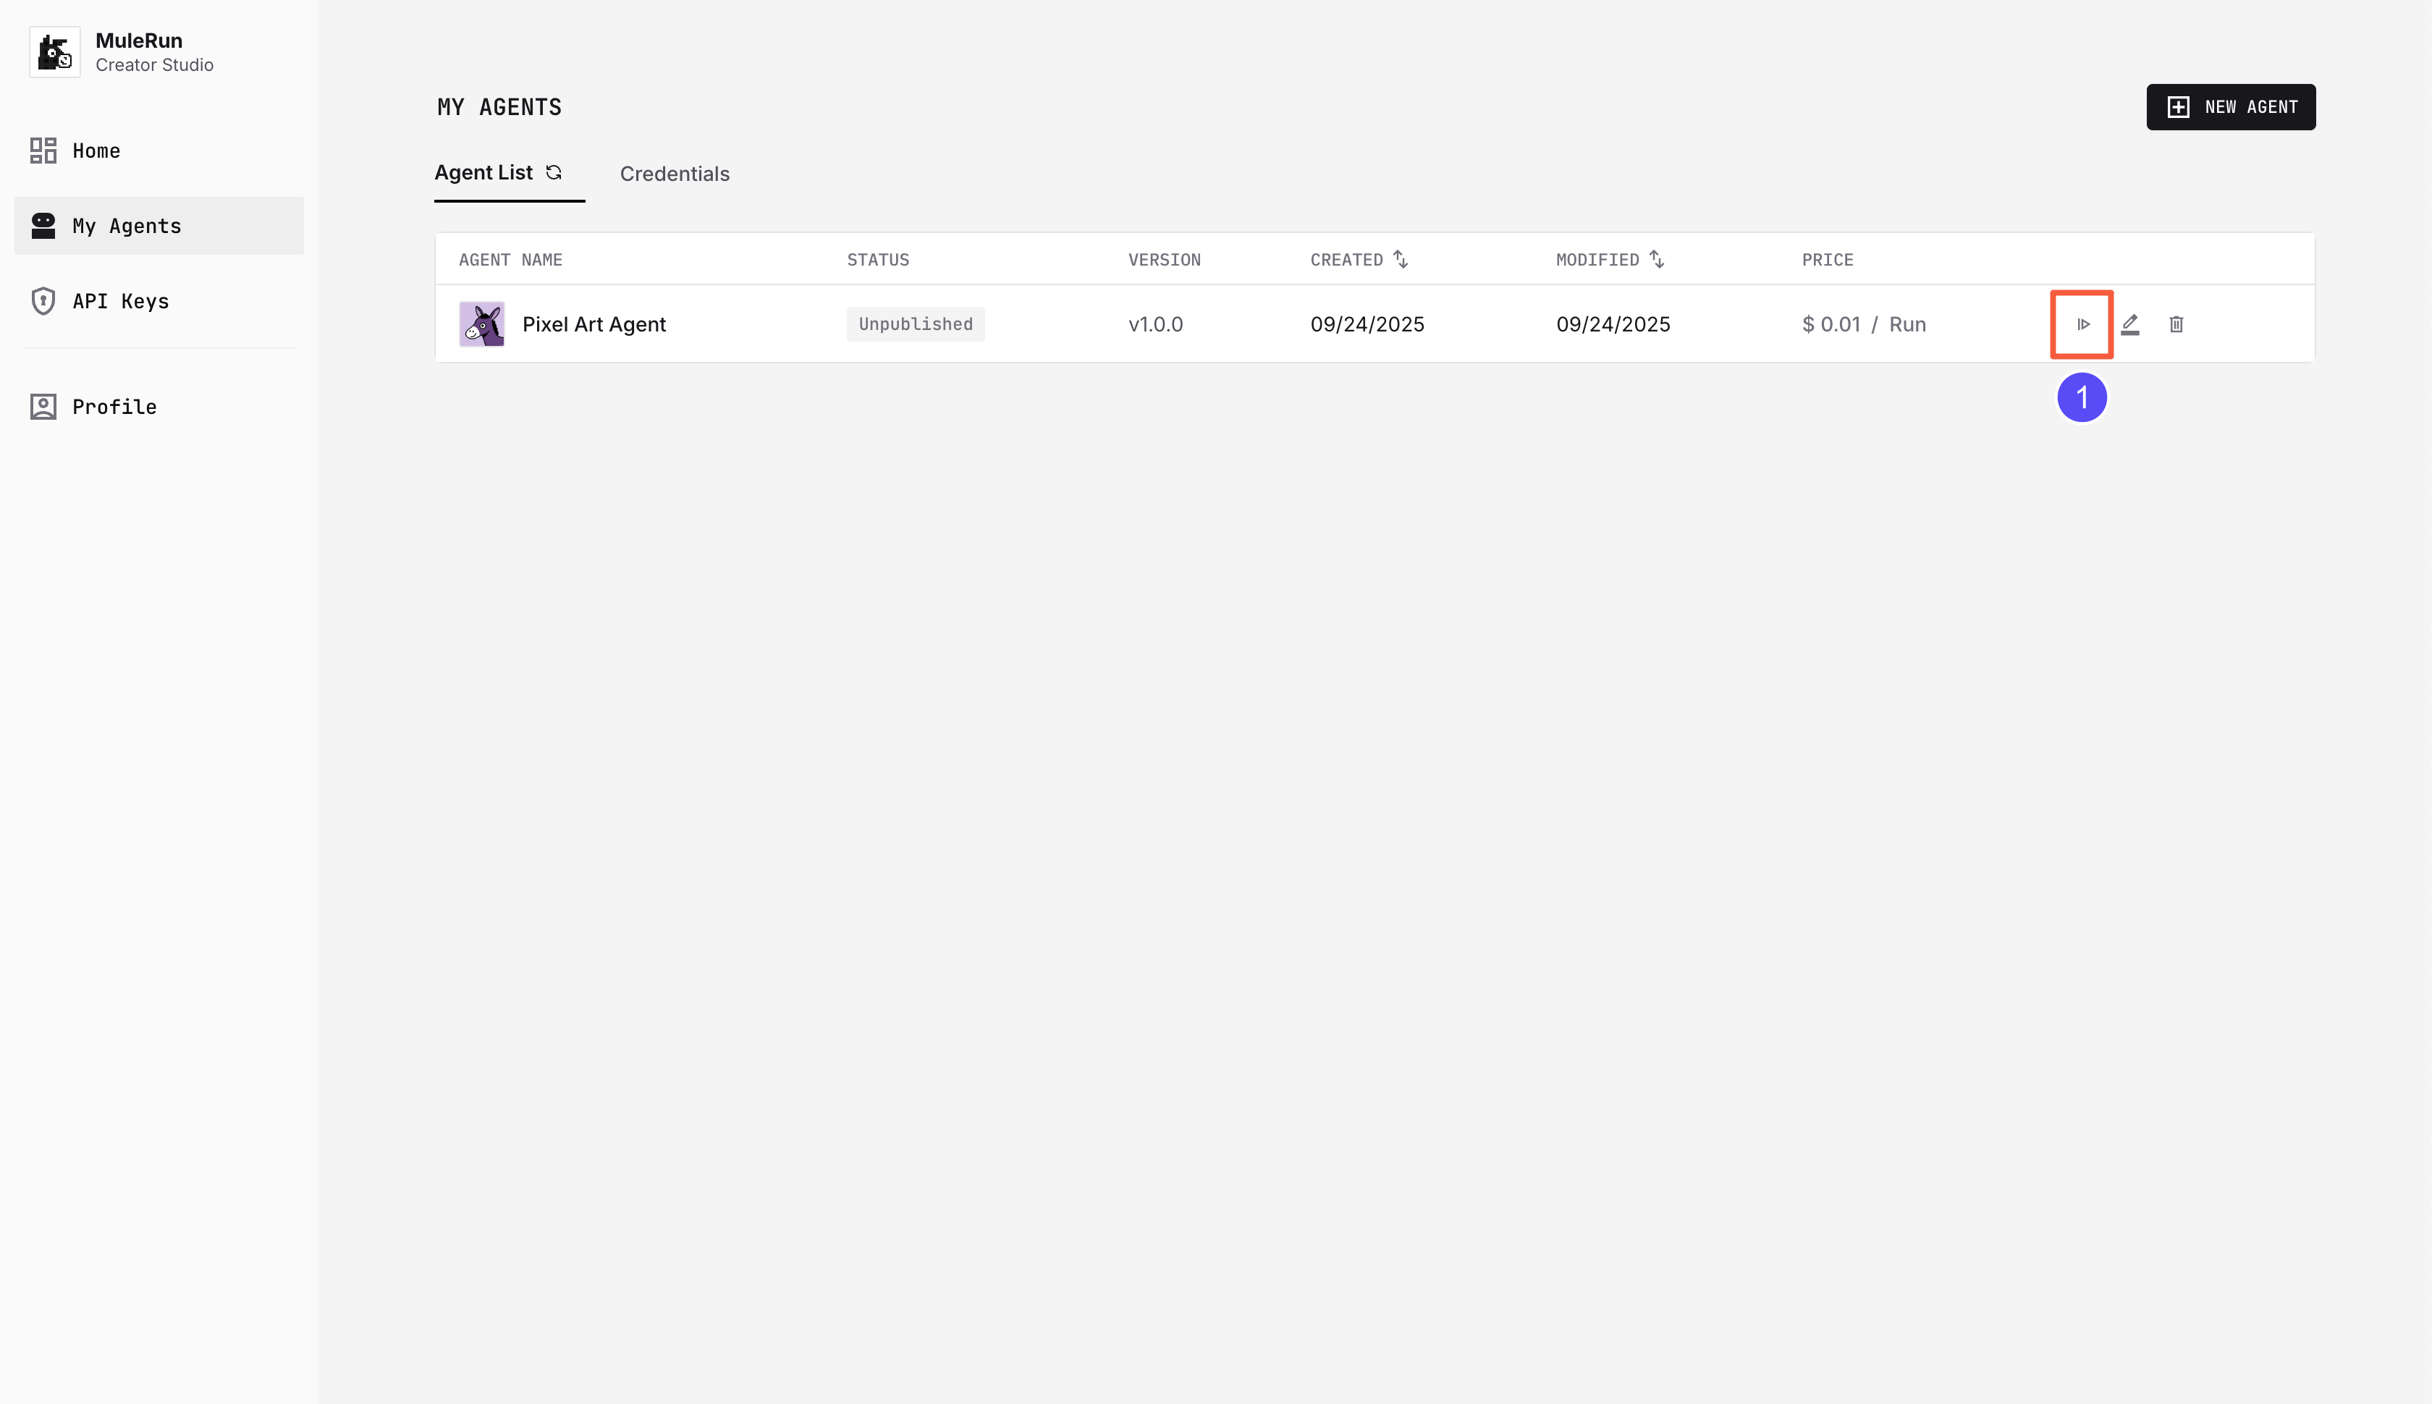Click the My Agents robot icon
The image size is (2432, 1404).
pos(43,226)
